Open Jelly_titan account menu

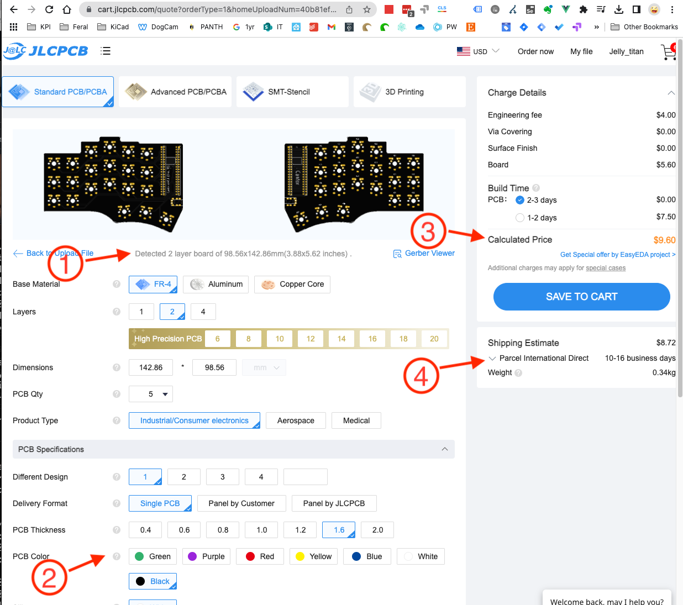[626, 51]
